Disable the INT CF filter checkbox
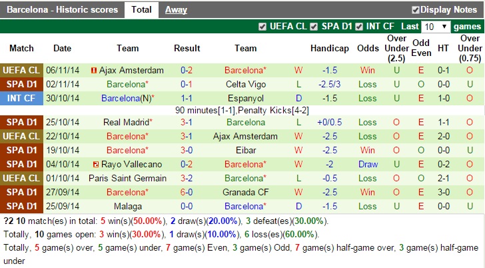This screenshot has height=268, width=485. click(360, 27)
